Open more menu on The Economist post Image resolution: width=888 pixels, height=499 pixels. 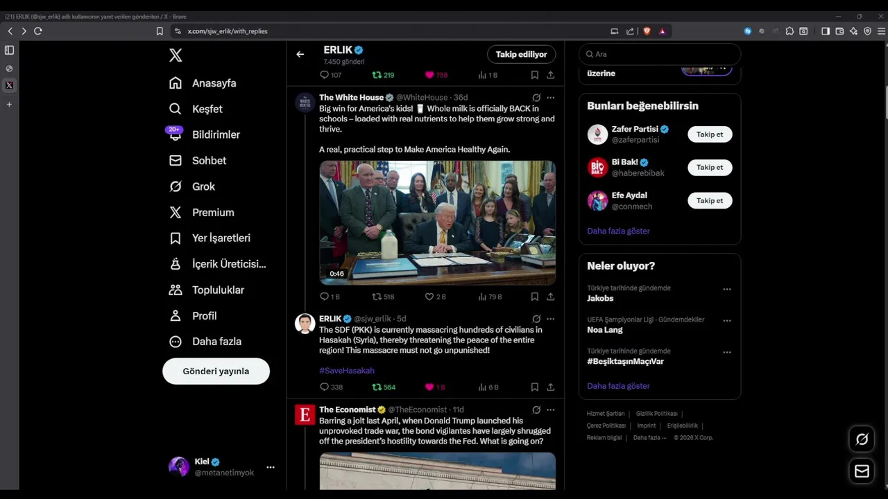[550, 410]
